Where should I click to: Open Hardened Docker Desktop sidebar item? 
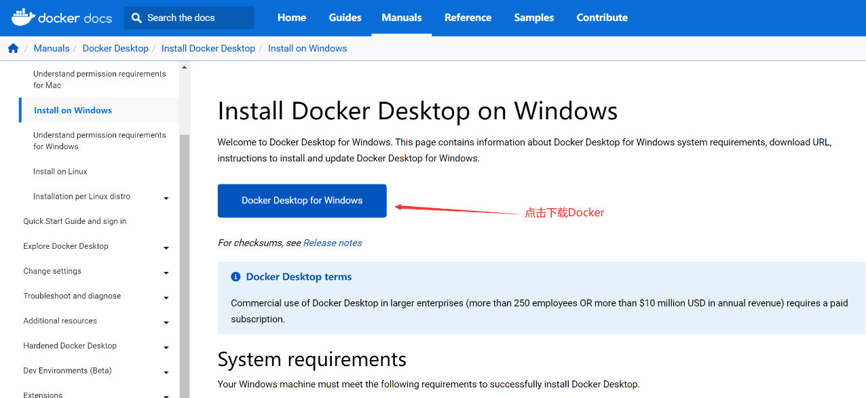[70, 346]
